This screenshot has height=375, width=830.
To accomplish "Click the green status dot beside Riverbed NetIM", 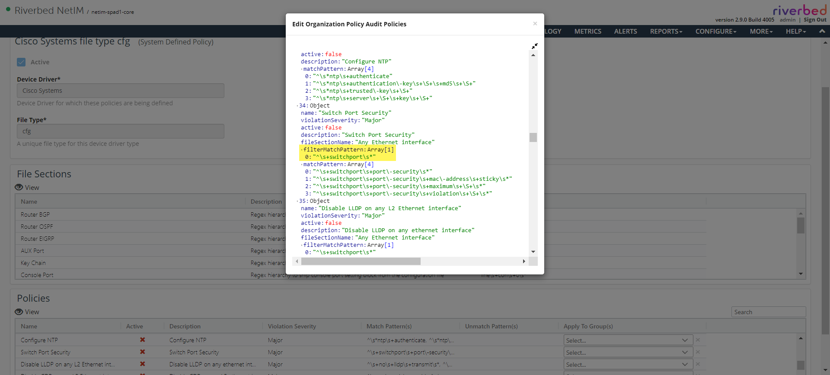I will pos(8,9).
